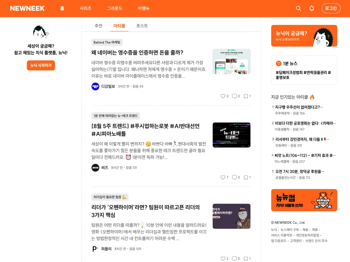Open comments on the 8월 5주 트렌드 article

coord(234,177)
